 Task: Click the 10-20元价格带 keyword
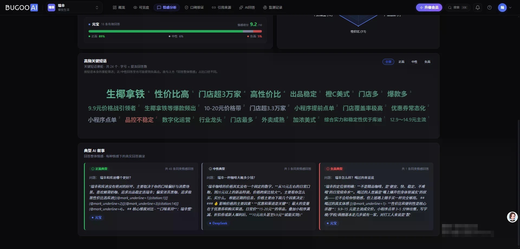point(223,108)
